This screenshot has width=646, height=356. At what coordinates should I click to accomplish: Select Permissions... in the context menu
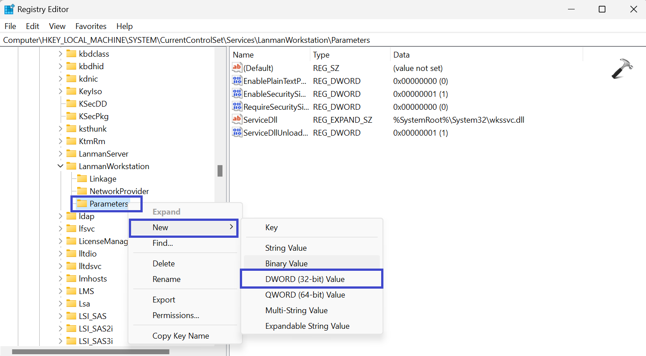coord(176,315)
